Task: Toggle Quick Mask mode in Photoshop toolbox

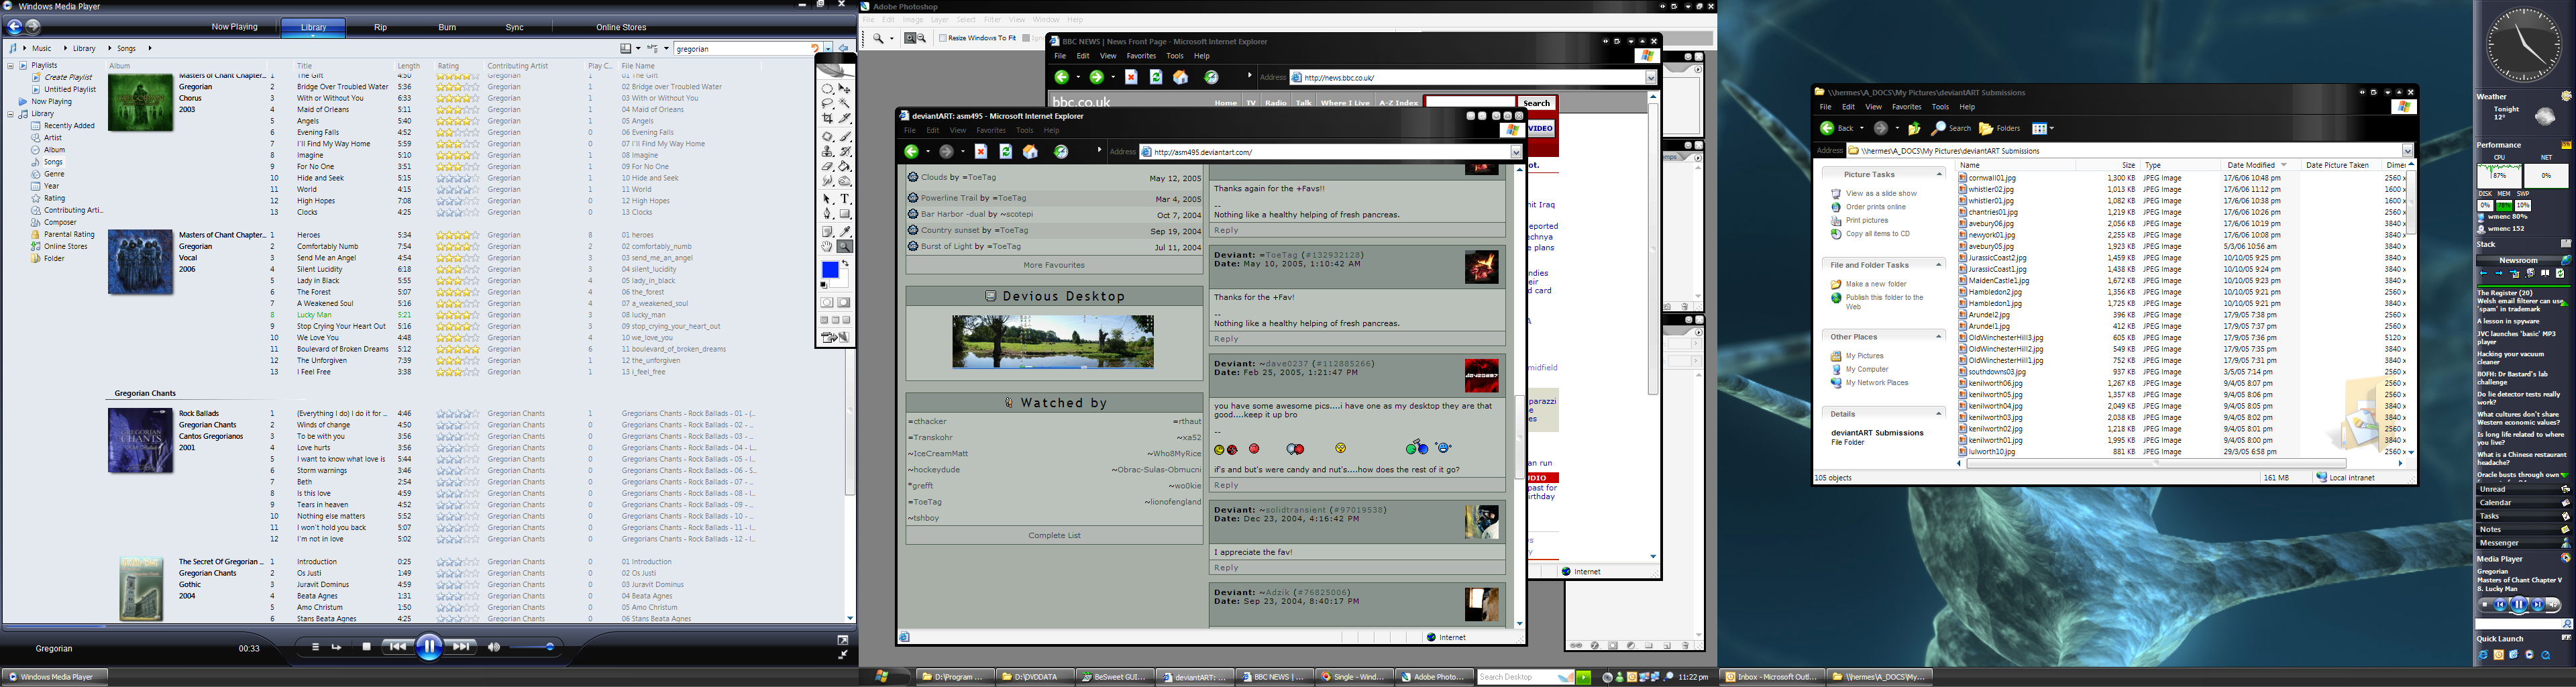Action: (844, 302)
